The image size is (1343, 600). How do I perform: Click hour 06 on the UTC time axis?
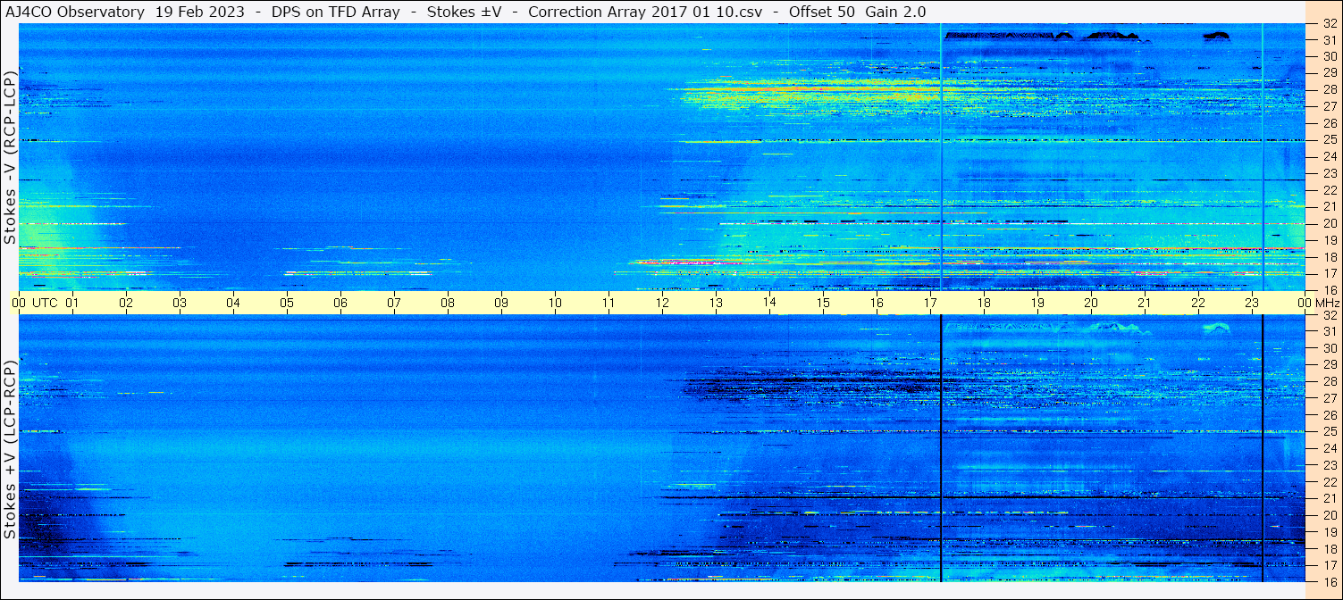(x=340, y=303)
